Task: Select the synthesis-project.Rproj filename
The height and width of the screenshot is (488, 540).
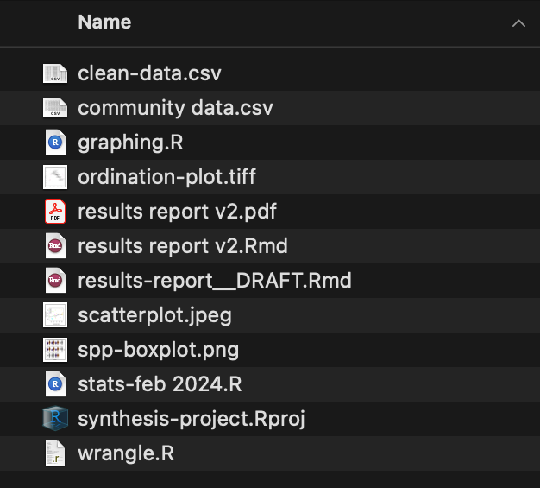Action: tap(192, 419)
